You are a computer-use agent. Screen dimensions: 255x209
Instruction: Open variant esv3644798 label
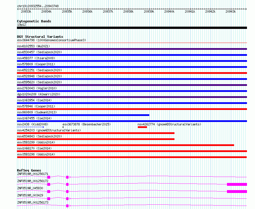point(52,40)
